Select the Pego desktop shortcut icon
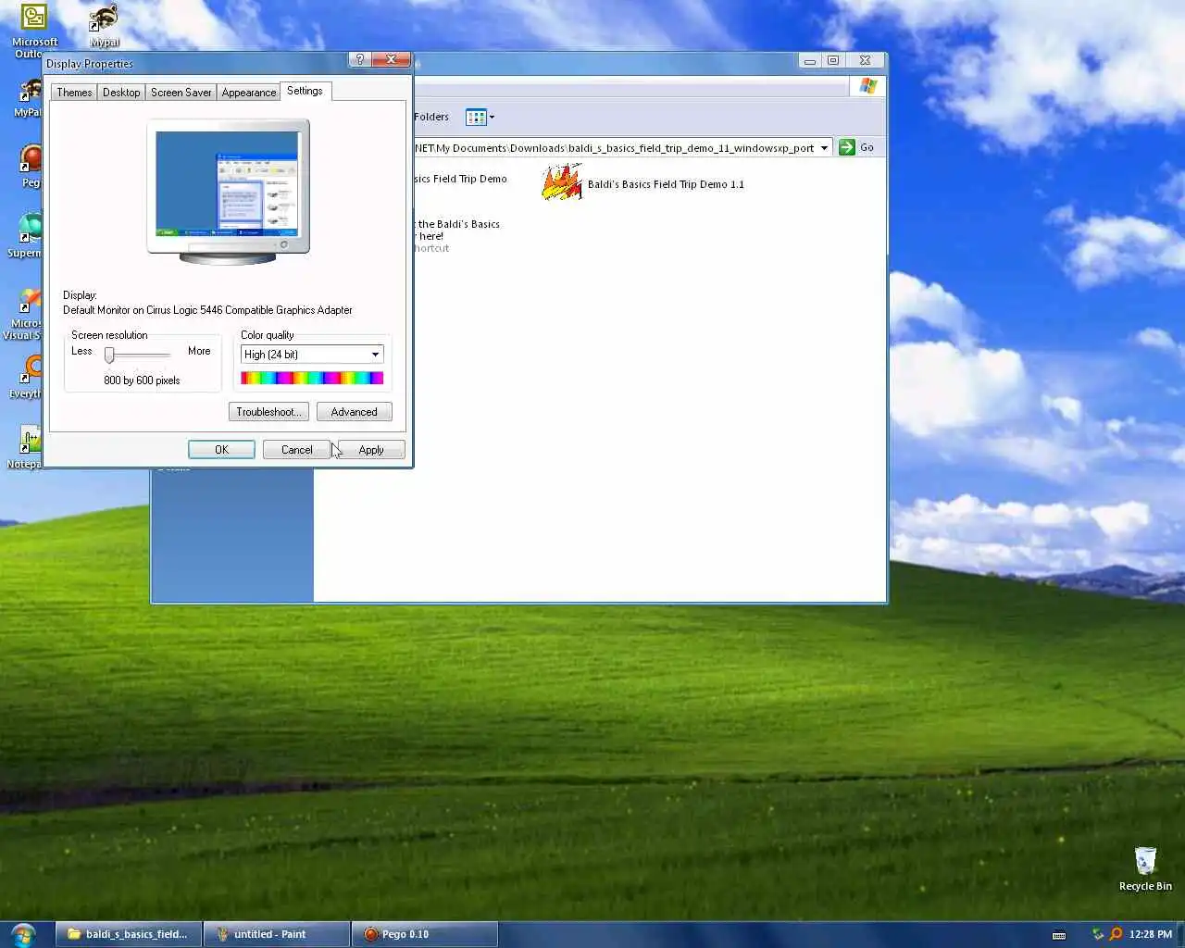This screenshot has height=948, width=1185. tap(31, 158)
